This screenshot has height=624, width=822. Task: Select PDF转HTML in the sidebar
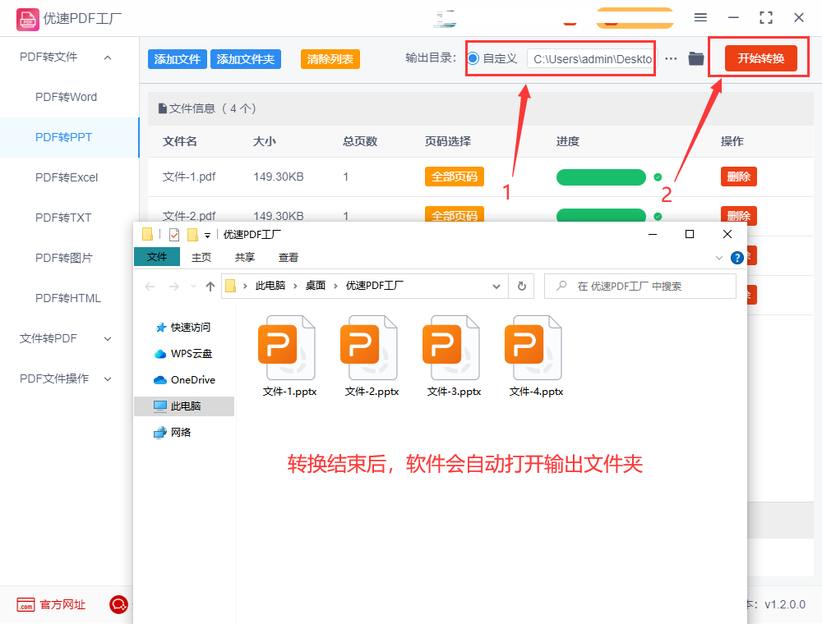click(68, 298)
